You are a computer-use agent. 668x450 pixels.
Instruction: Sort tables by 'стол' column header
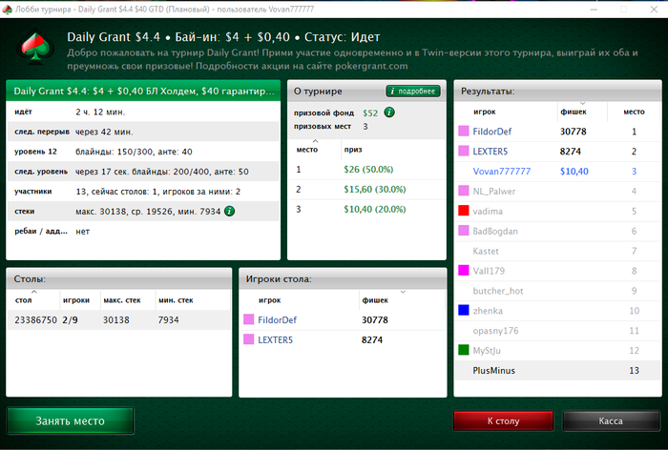pos(33,300)
